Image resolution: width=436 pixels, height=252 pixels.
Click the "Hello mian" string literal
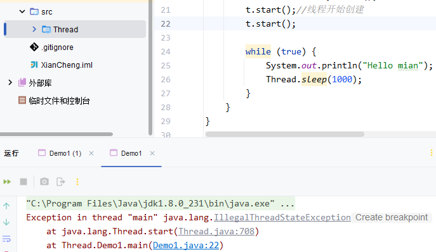tap(393, 65)
